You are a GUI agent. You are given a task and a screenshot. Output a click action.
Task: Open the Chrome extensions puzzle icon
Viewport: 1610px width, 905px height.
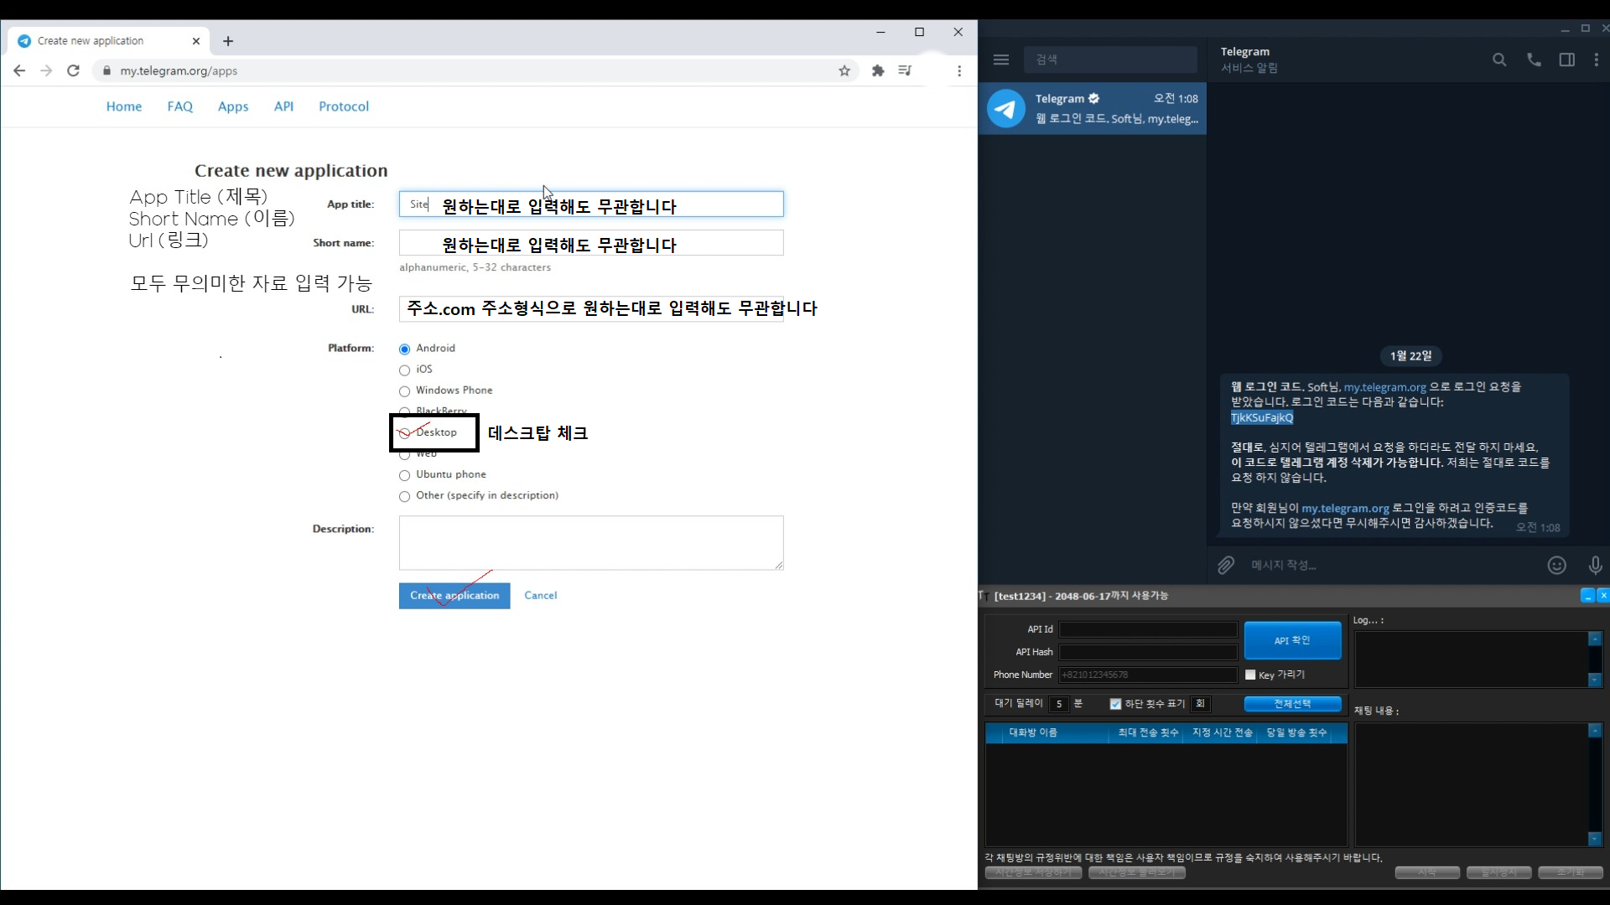(x=878, y=70)
